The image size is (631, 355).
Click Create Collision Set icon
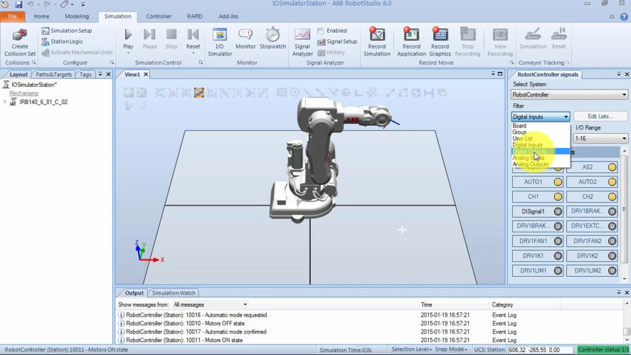click(x=20, y=43)
